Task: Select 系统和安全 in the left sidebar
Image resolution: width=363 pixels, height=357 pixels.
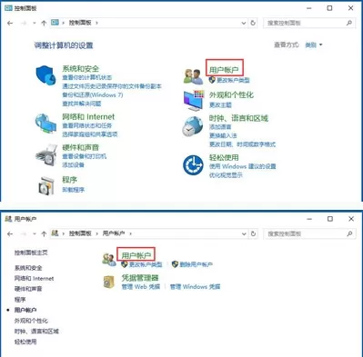Action: tap(28, 268)
